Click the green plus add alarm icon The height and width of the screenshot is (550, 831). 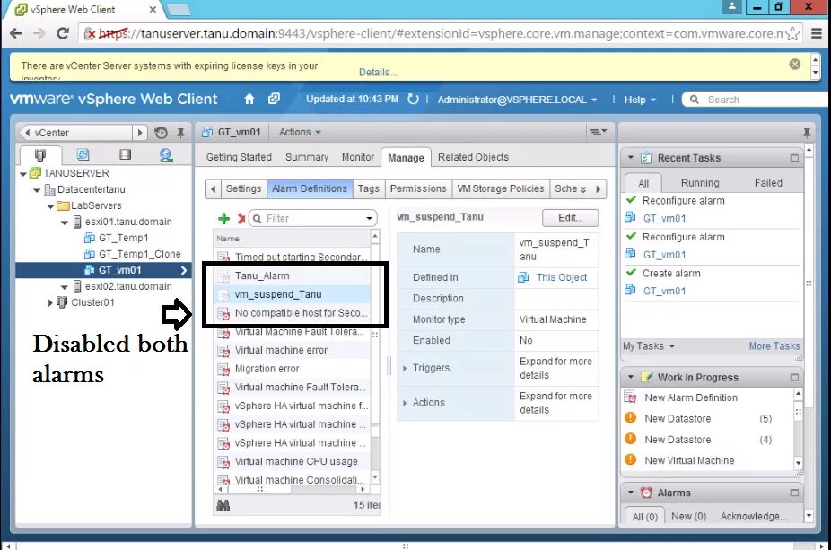[223, 218]
